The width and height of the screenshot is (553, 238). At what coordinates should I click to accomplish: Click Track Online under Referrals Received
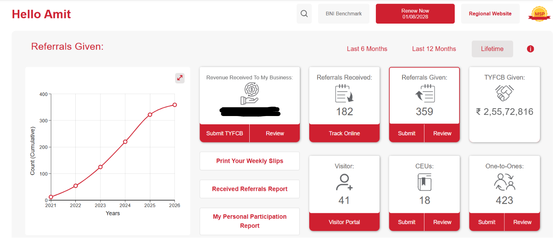(344, 133)
